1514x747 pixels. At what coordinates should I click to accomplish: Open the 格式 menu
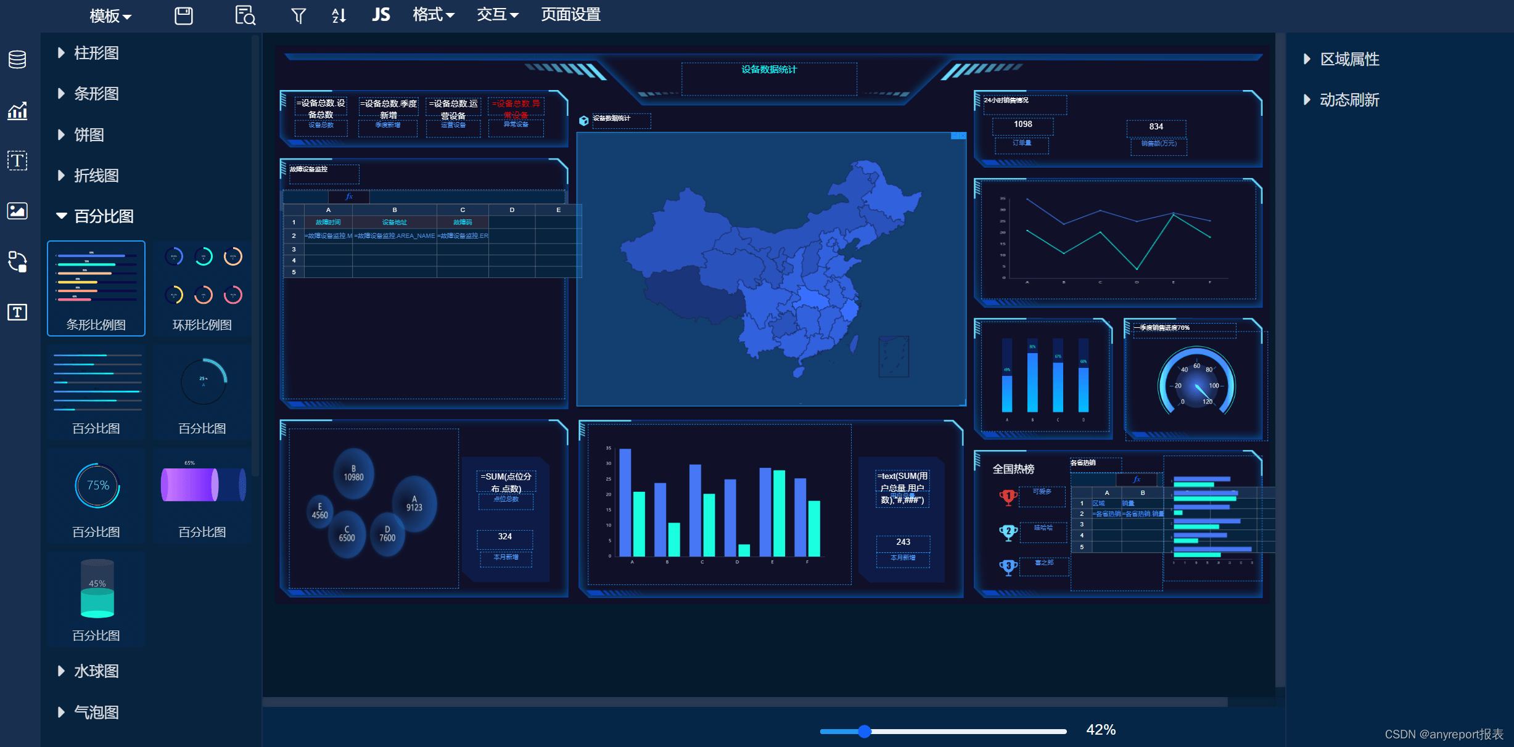point(432,15)
